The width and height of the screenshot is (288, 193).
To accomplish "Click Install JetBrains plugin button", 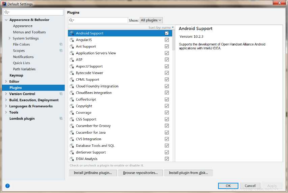I will (x=93, y=173).
